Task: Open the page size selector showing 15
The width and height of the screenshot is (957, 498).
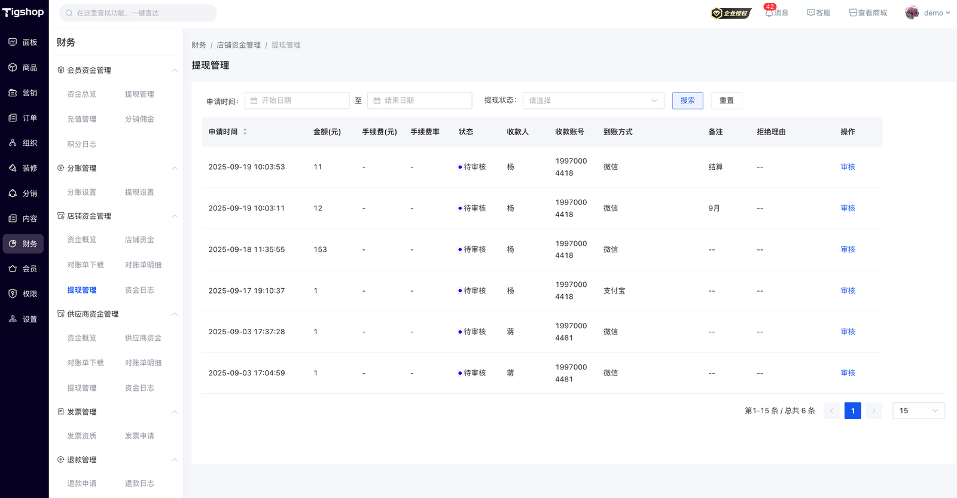Action: pos(918,411)
